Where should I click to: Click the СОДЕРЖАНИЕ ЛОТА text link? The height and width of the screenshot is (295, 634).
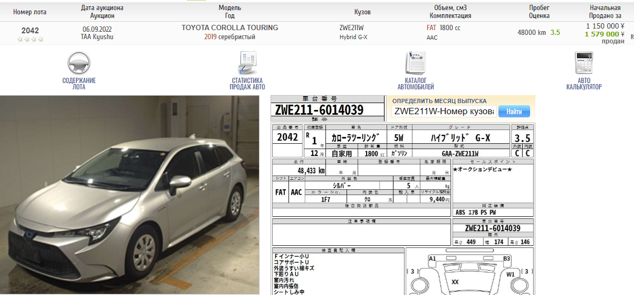[x=79, y=84]
